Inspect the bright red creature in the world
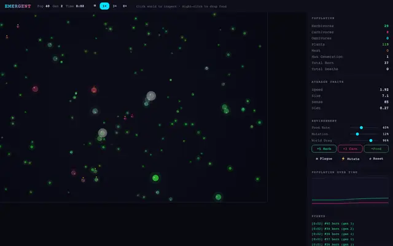Screen dimensions: 393x246 94,90
